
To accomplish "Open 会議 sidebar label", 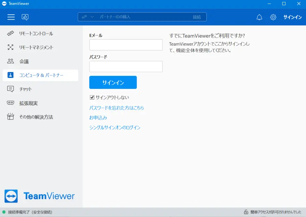I will tap(24, 62).
